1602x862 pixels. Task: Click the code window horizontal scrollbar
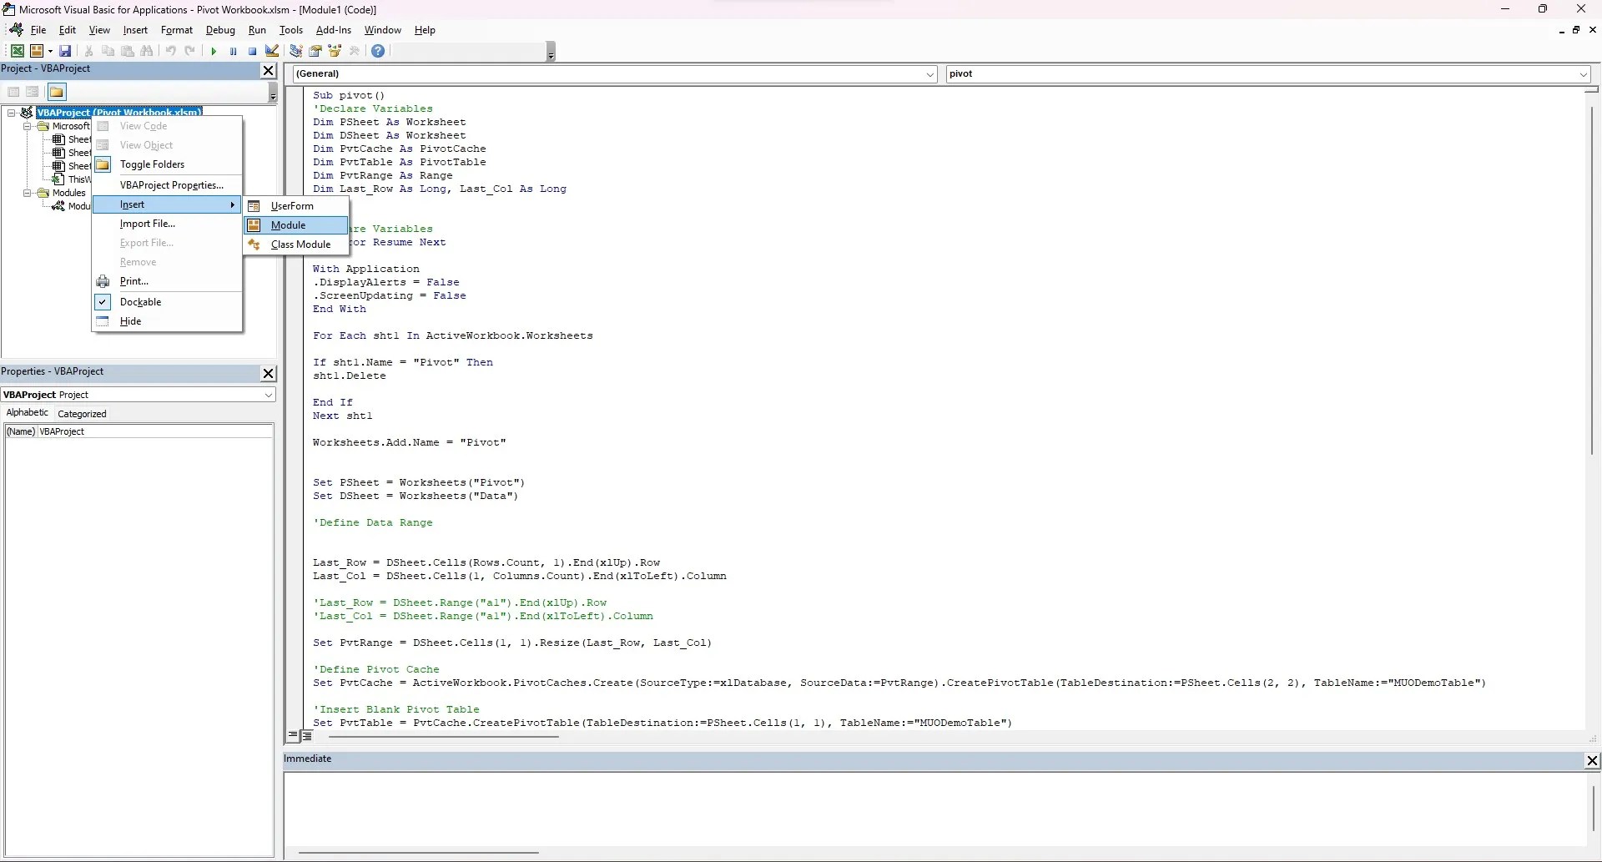947,737
